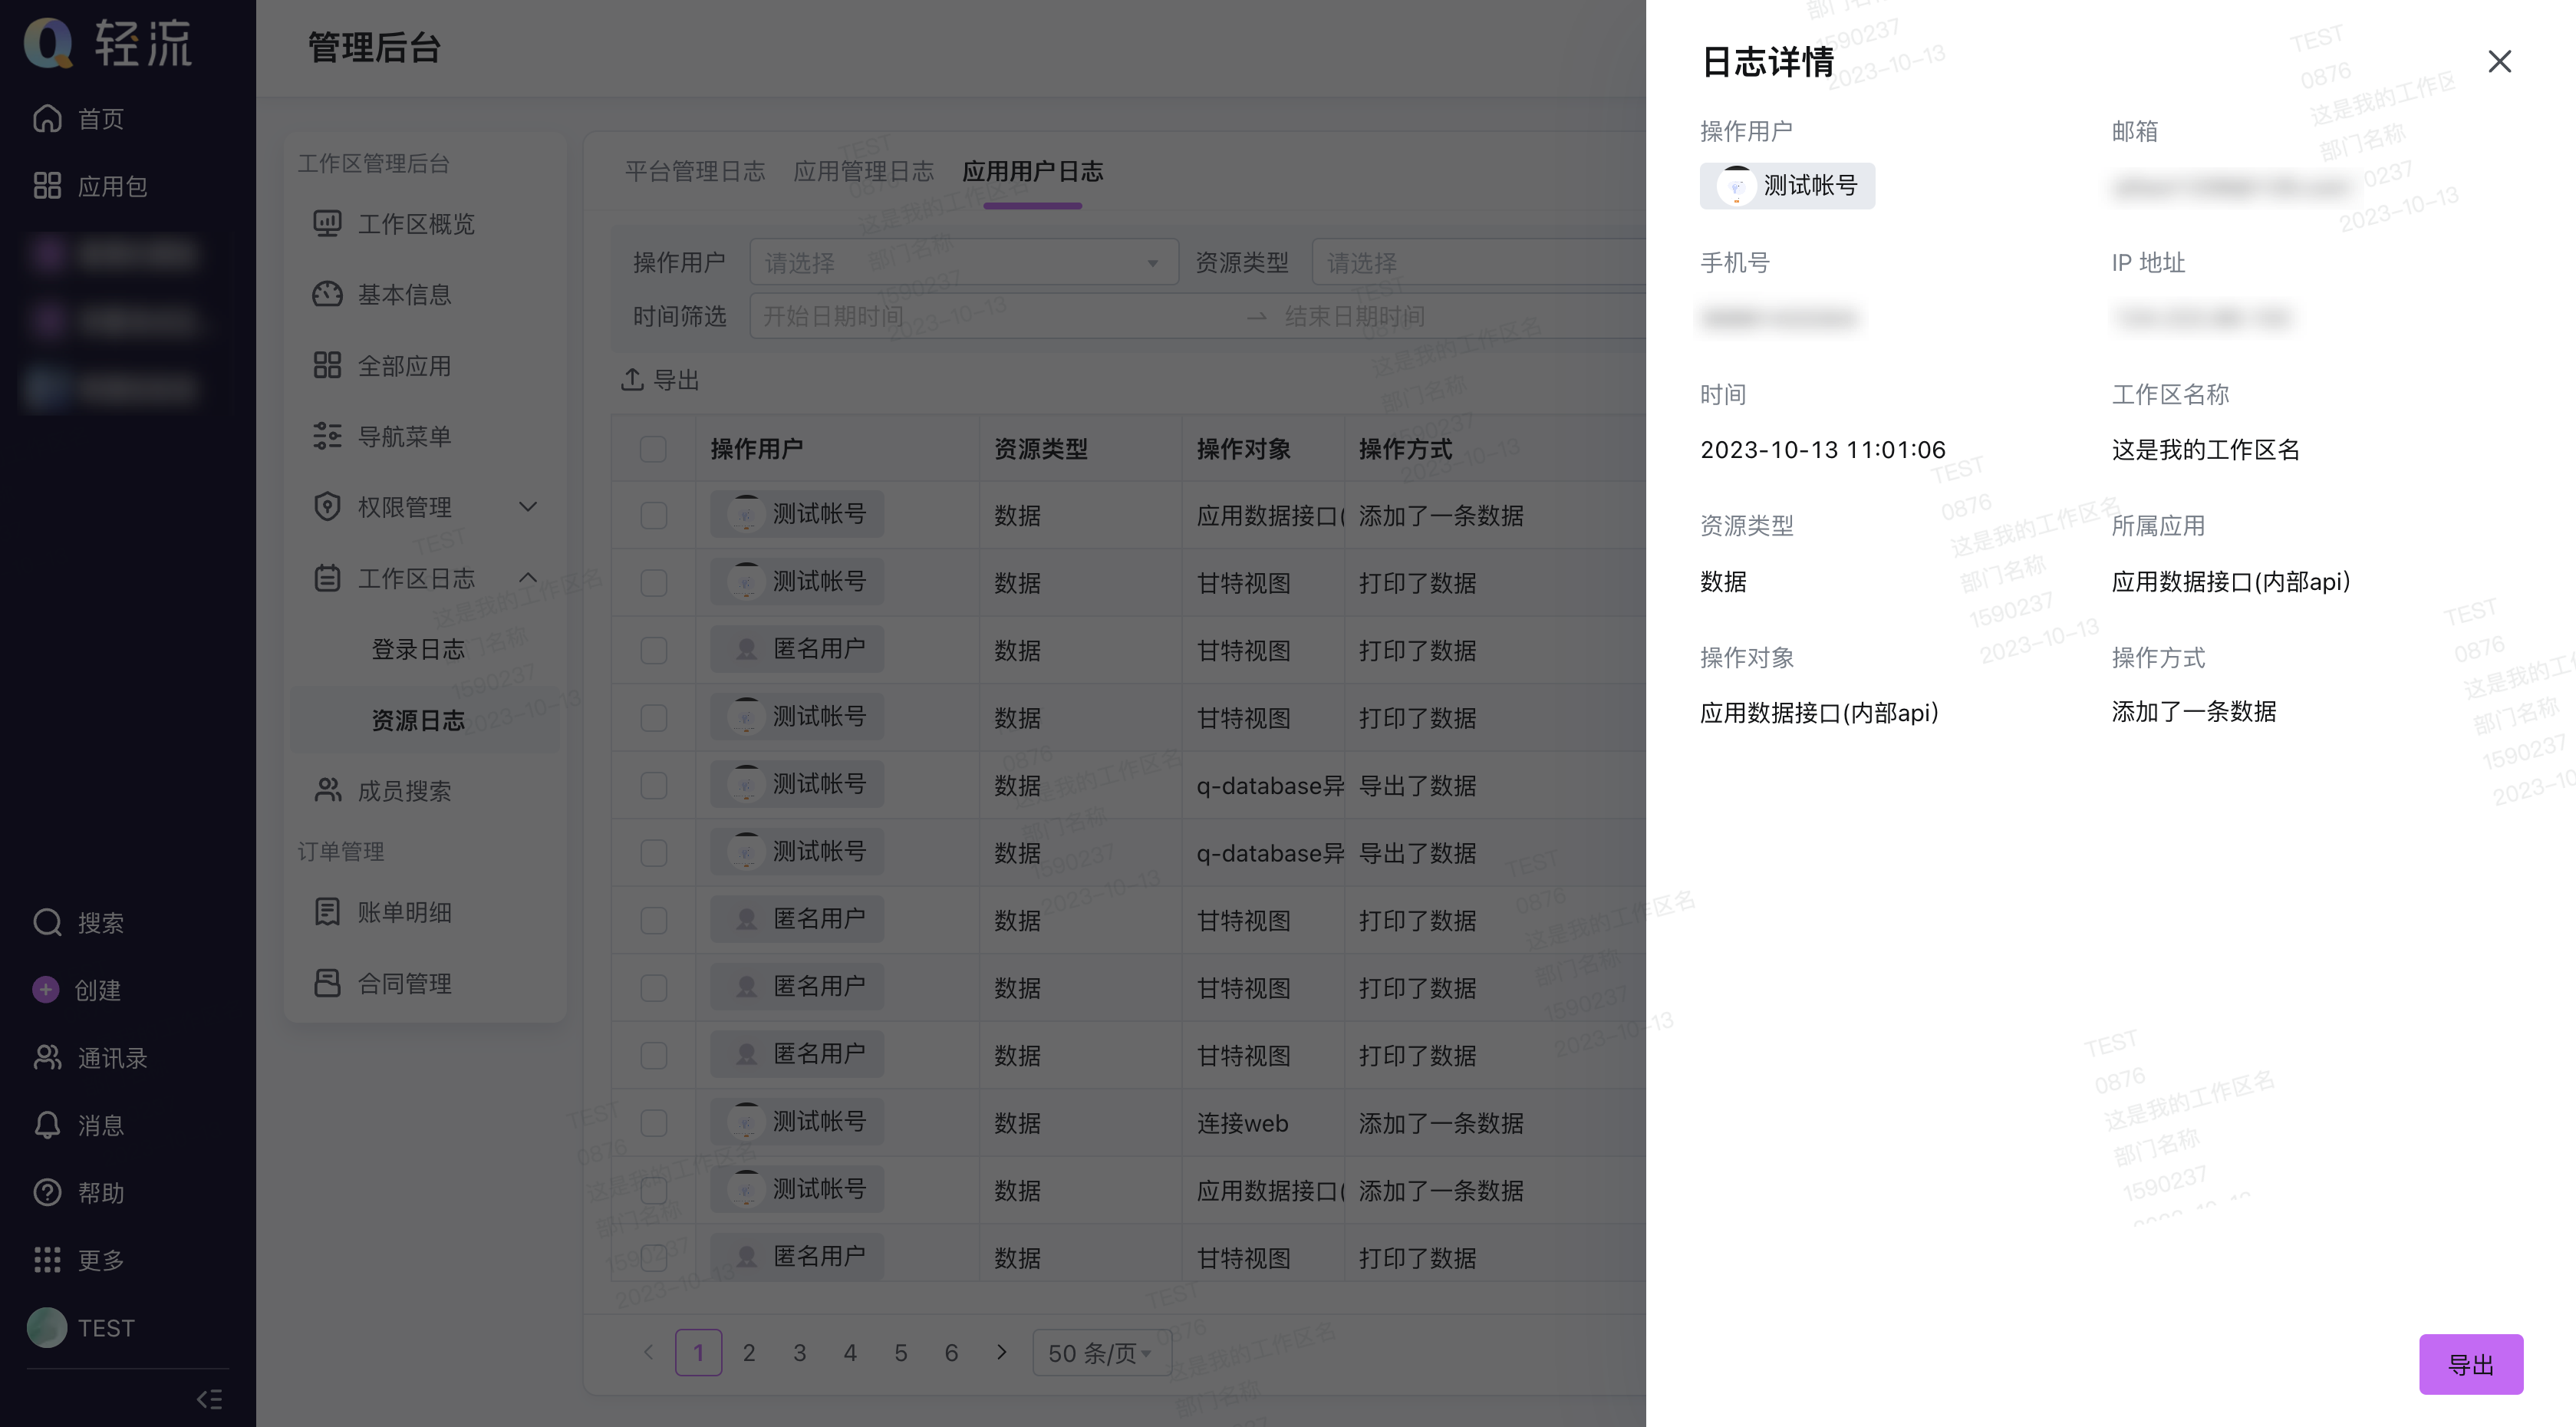This screenshot has width=2576, height=1427.
Task: Switch to 平台管理日志 tab
Action: (x=695, y=172)
